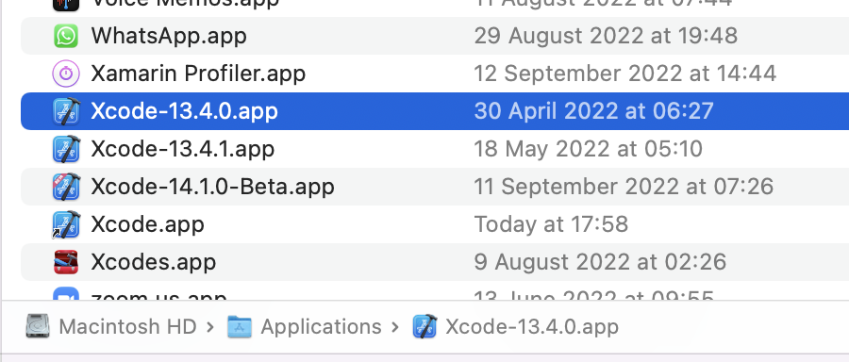The image size is (849, 362).
Task: Select WhatsApp.app file name
Action: point(169,36)
